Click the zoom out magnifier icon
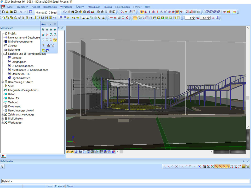The image size is (251, 188). 55,34
